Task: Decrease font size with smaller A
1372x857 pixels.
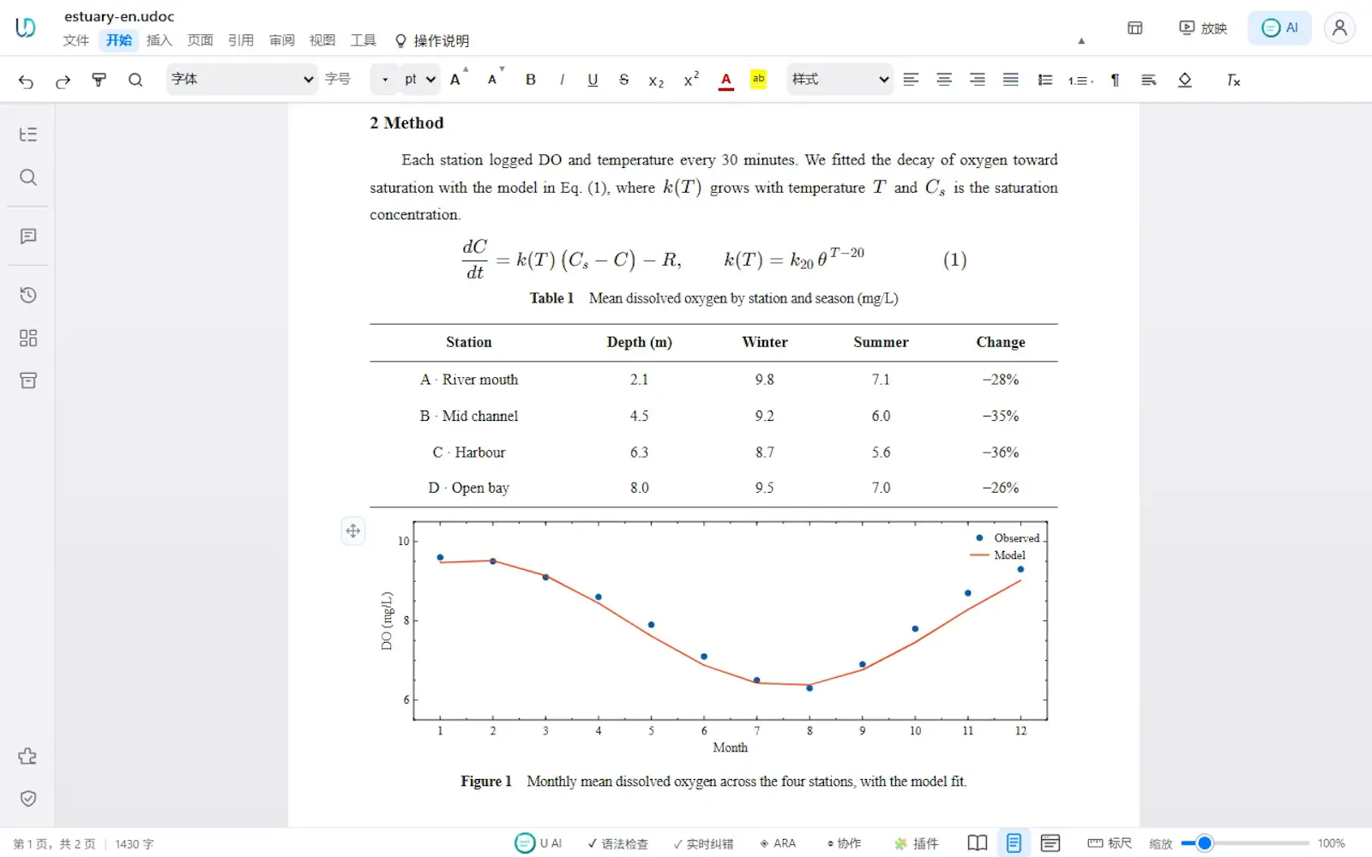Action: [x=495, y=78]
